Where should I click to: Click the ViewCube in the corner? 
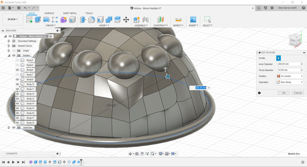pos(295,40)
